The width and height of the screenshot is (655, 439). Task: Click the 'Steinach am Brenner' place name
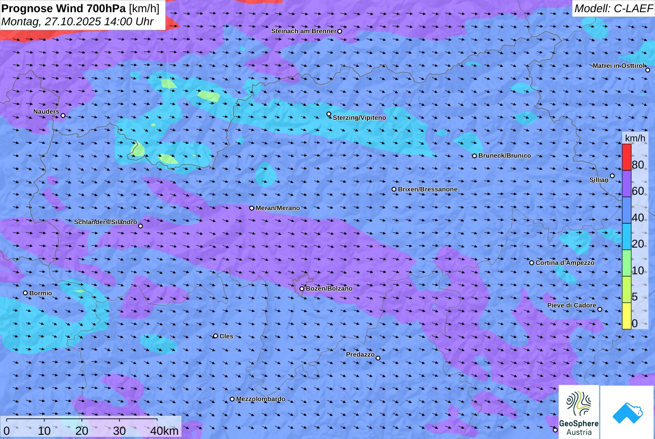304,31
